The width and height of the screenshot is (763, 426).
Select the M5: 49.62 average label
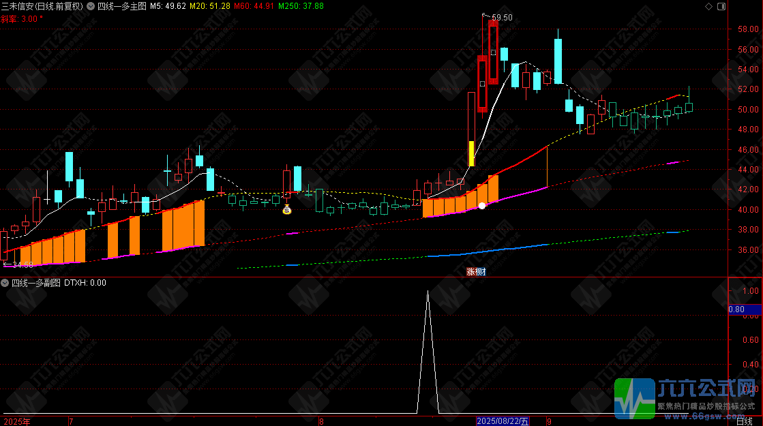pyautogui.click(x=168, y=6)
